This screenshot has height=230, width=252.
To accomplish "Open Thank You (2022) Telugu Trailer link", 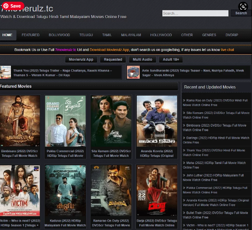I will tap(63, 73).
